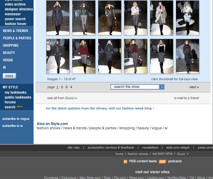This screenshot has height=179, width=213.
Task: Click vogue in Also on Style.com
Action: point(157,128)
